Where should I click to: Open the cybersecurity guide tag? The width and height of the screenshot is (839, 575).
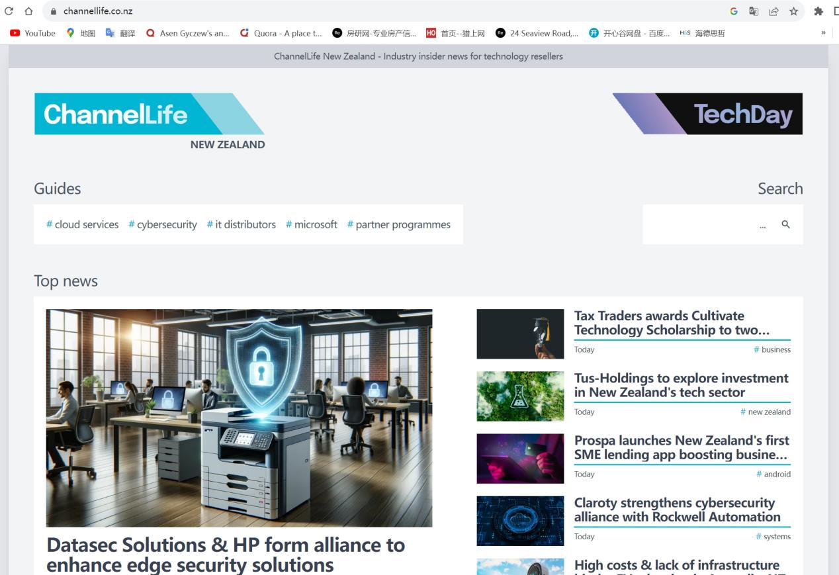[x=162, y=224]
